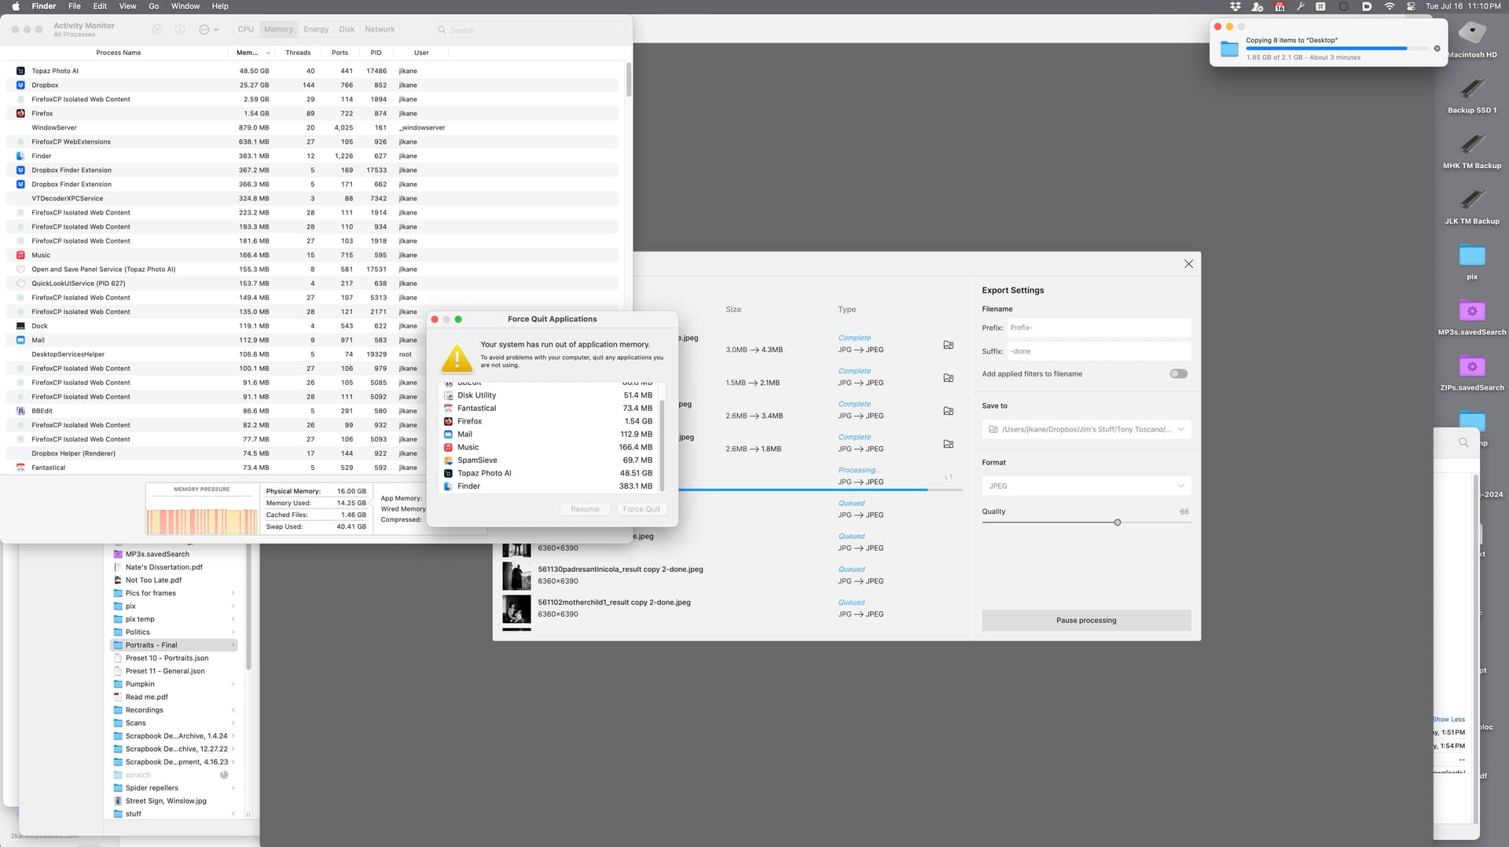Reveal the first completed export in folder
This screenshot has height=847, width=1509.
(x=949, y=345)
